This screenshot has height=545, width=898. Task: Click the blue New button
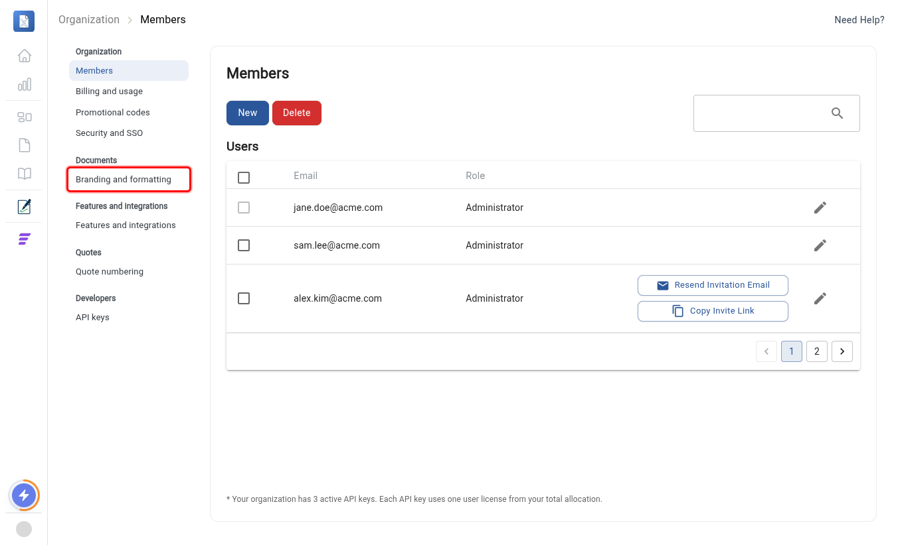[x=248, y=113]
